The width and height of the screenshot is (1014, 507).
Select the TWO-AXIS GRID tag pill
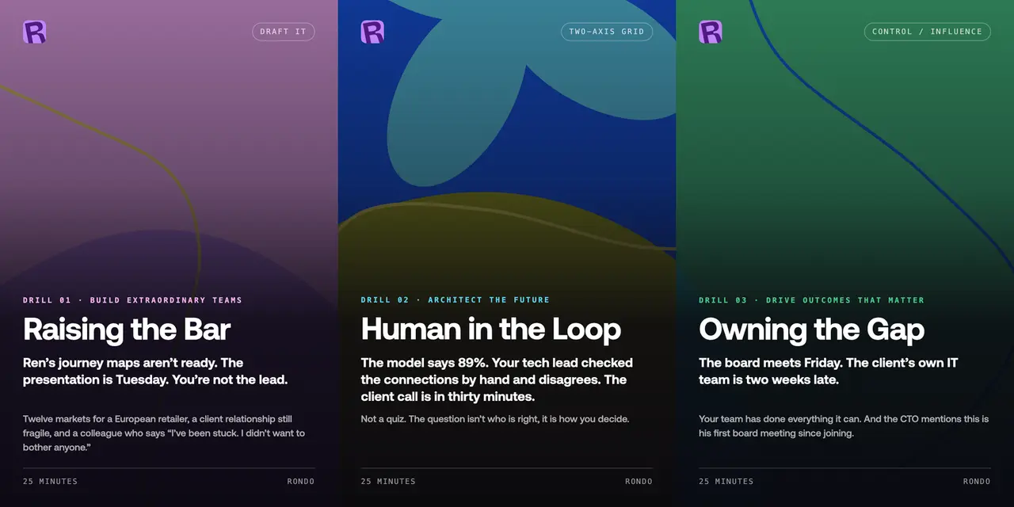pos(608,32)
